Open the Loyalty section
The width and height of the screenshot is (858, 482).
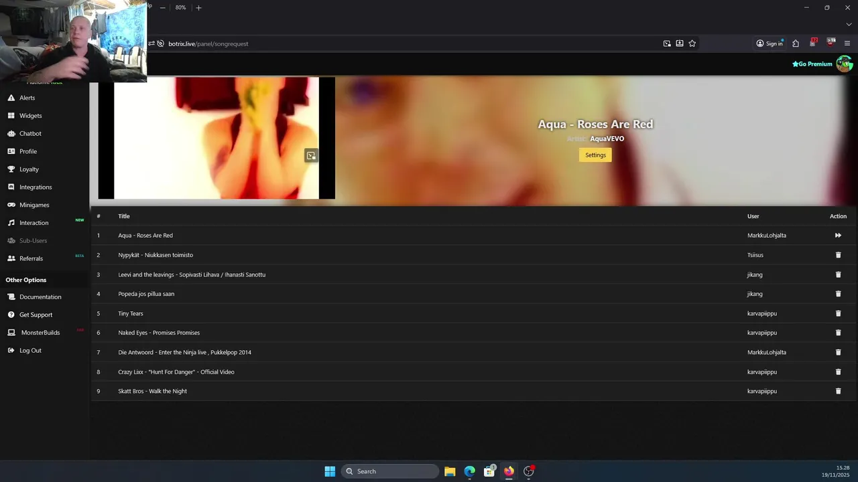tap(29, 169)
